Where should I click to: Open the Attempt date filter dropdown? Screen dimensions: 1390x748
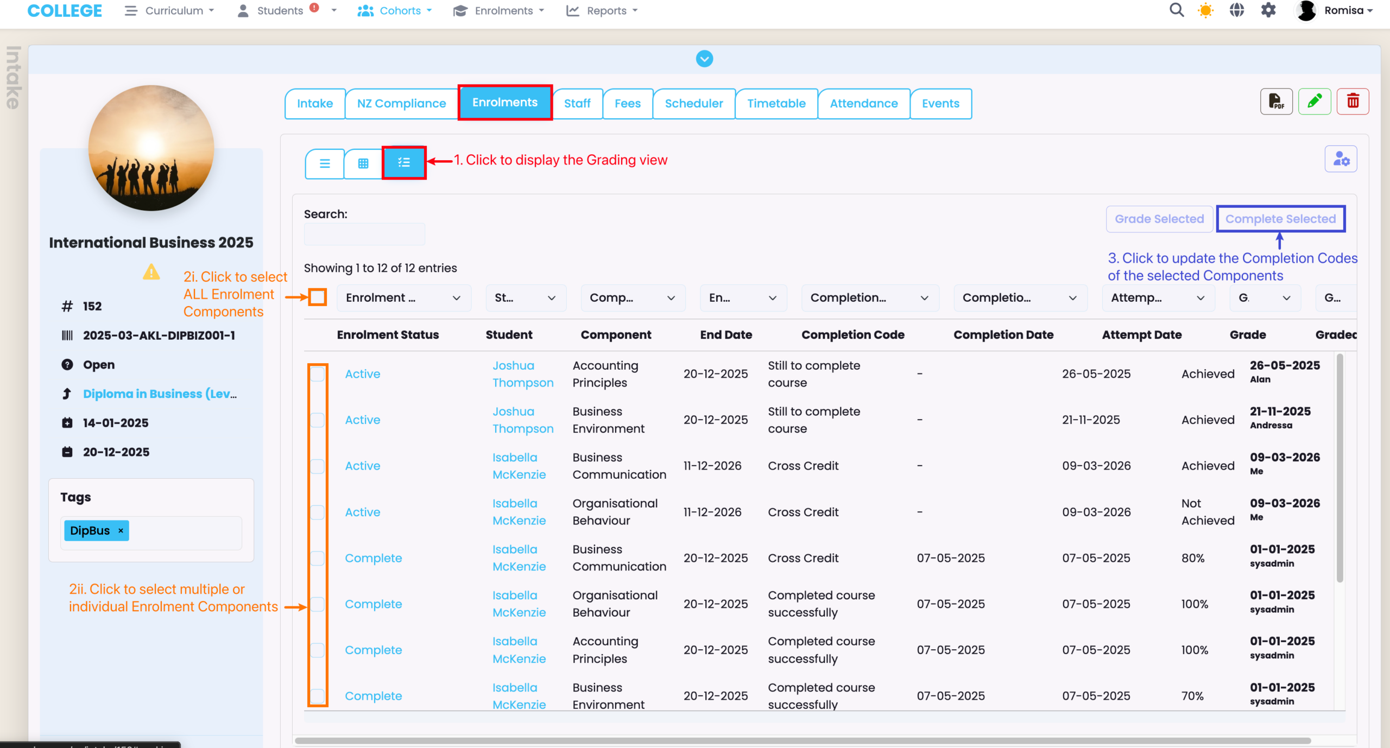(x=1158, y=298)
